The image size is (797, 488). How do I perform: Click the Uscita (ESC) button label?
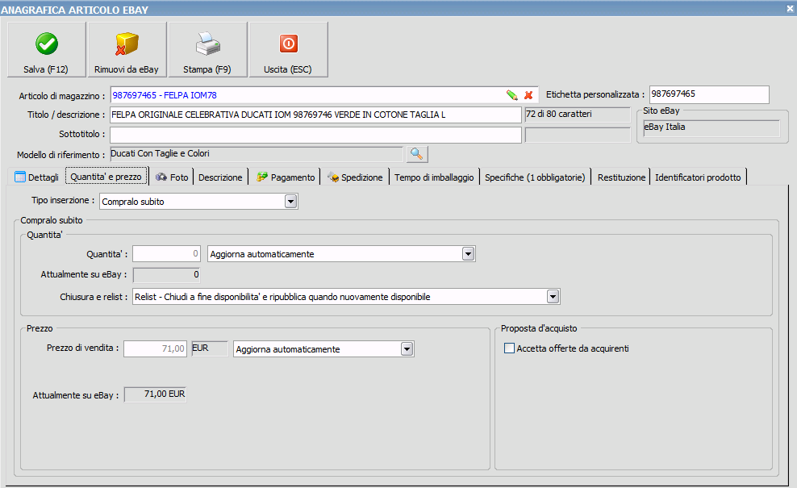tap(288, 69)
